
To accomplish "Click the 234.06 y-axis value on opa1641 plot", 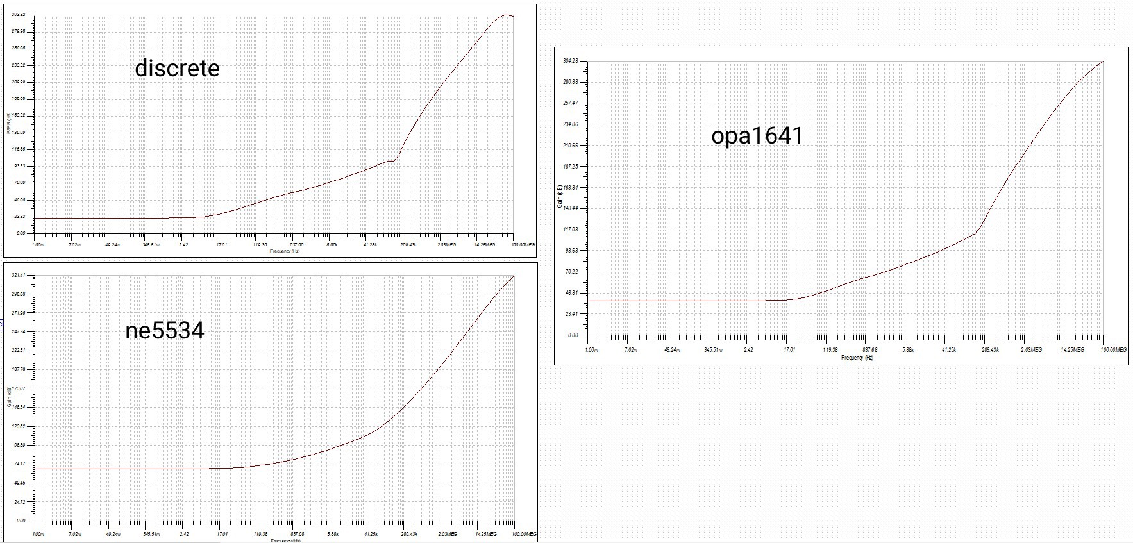I will pos(570,124).
